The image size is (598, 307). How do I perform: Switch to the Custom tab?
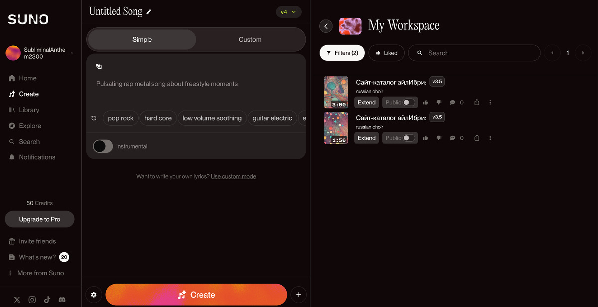coord(250,40)
